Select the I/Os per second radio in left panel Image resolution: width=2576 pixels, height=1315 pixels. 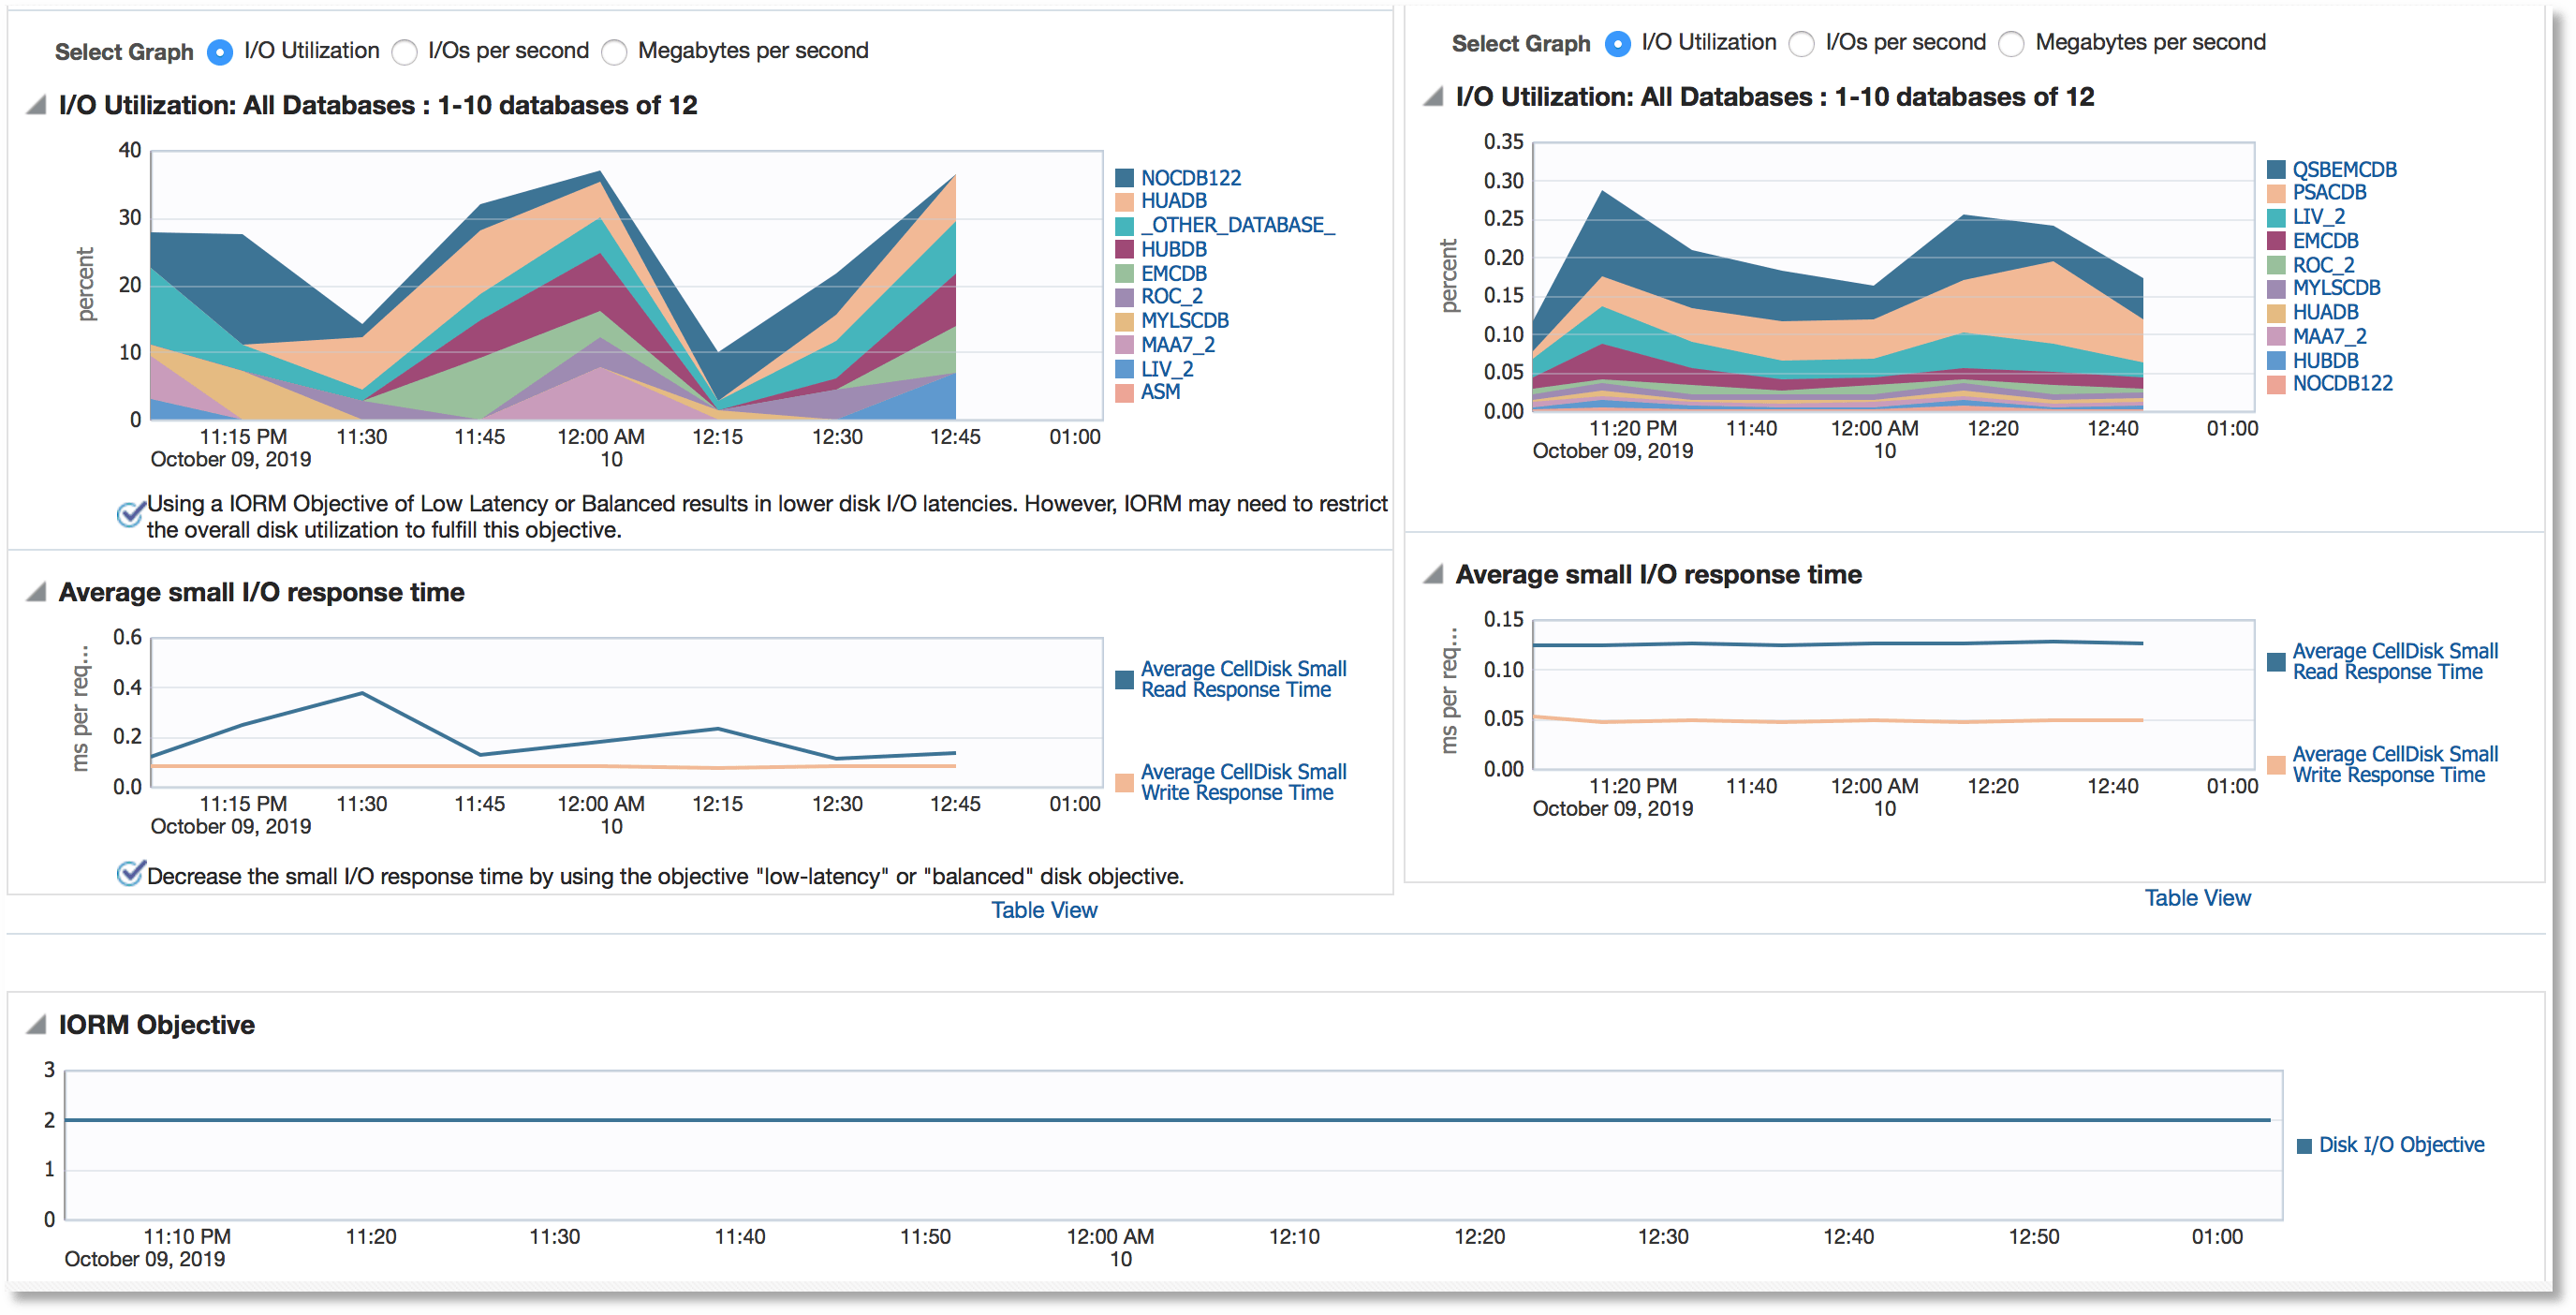(x=405, y=51)
